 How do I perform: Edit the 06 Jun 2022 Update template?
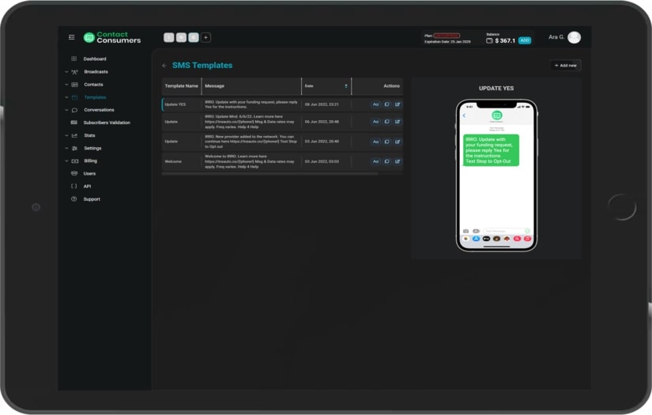pos(398,122)
